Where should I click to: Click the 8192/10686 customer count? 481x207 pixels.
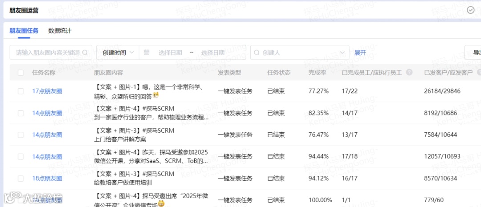point(440,113)
